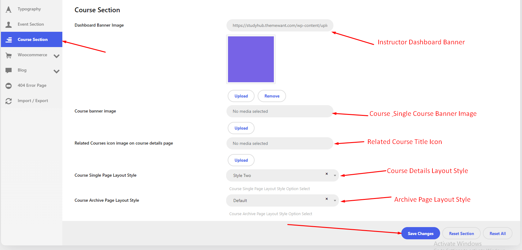Click the 404 Error Page circle icon
This screenshot has height=250, width=522.
(x=9, y=86)
